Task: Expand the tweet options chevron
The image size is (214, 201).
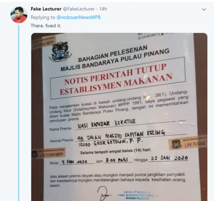Action: 204,10
